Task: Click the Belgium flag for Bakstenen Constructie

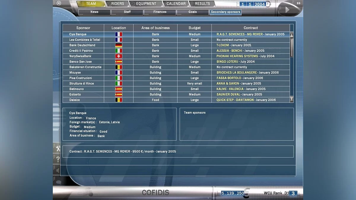Action: pyautogui.click(x=119, y=67)
